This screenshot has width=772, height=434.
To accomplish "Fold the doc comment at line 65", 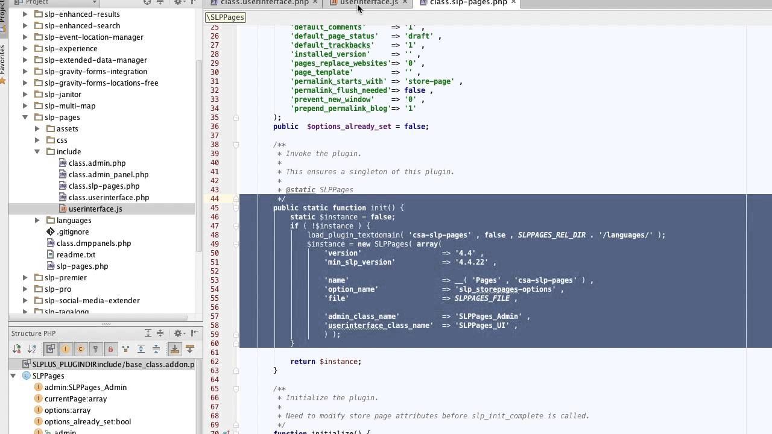I will point(236,389).
